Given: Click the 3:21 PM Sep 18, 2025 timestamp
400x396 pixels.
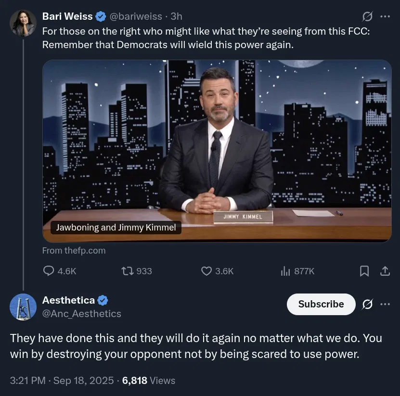Looking at the screenshot, I should (62, 381).
